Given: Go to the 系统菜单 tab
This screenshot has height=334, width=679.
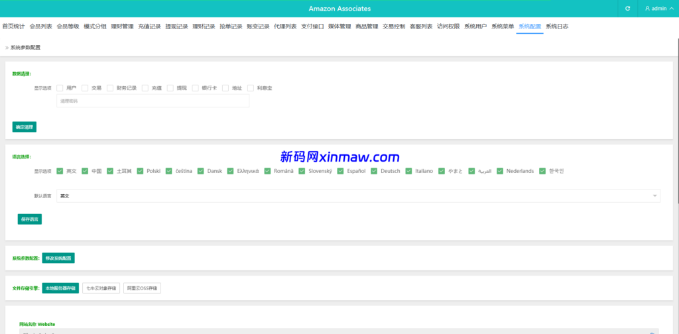Looking at the screenshot, I should (503, 27).
